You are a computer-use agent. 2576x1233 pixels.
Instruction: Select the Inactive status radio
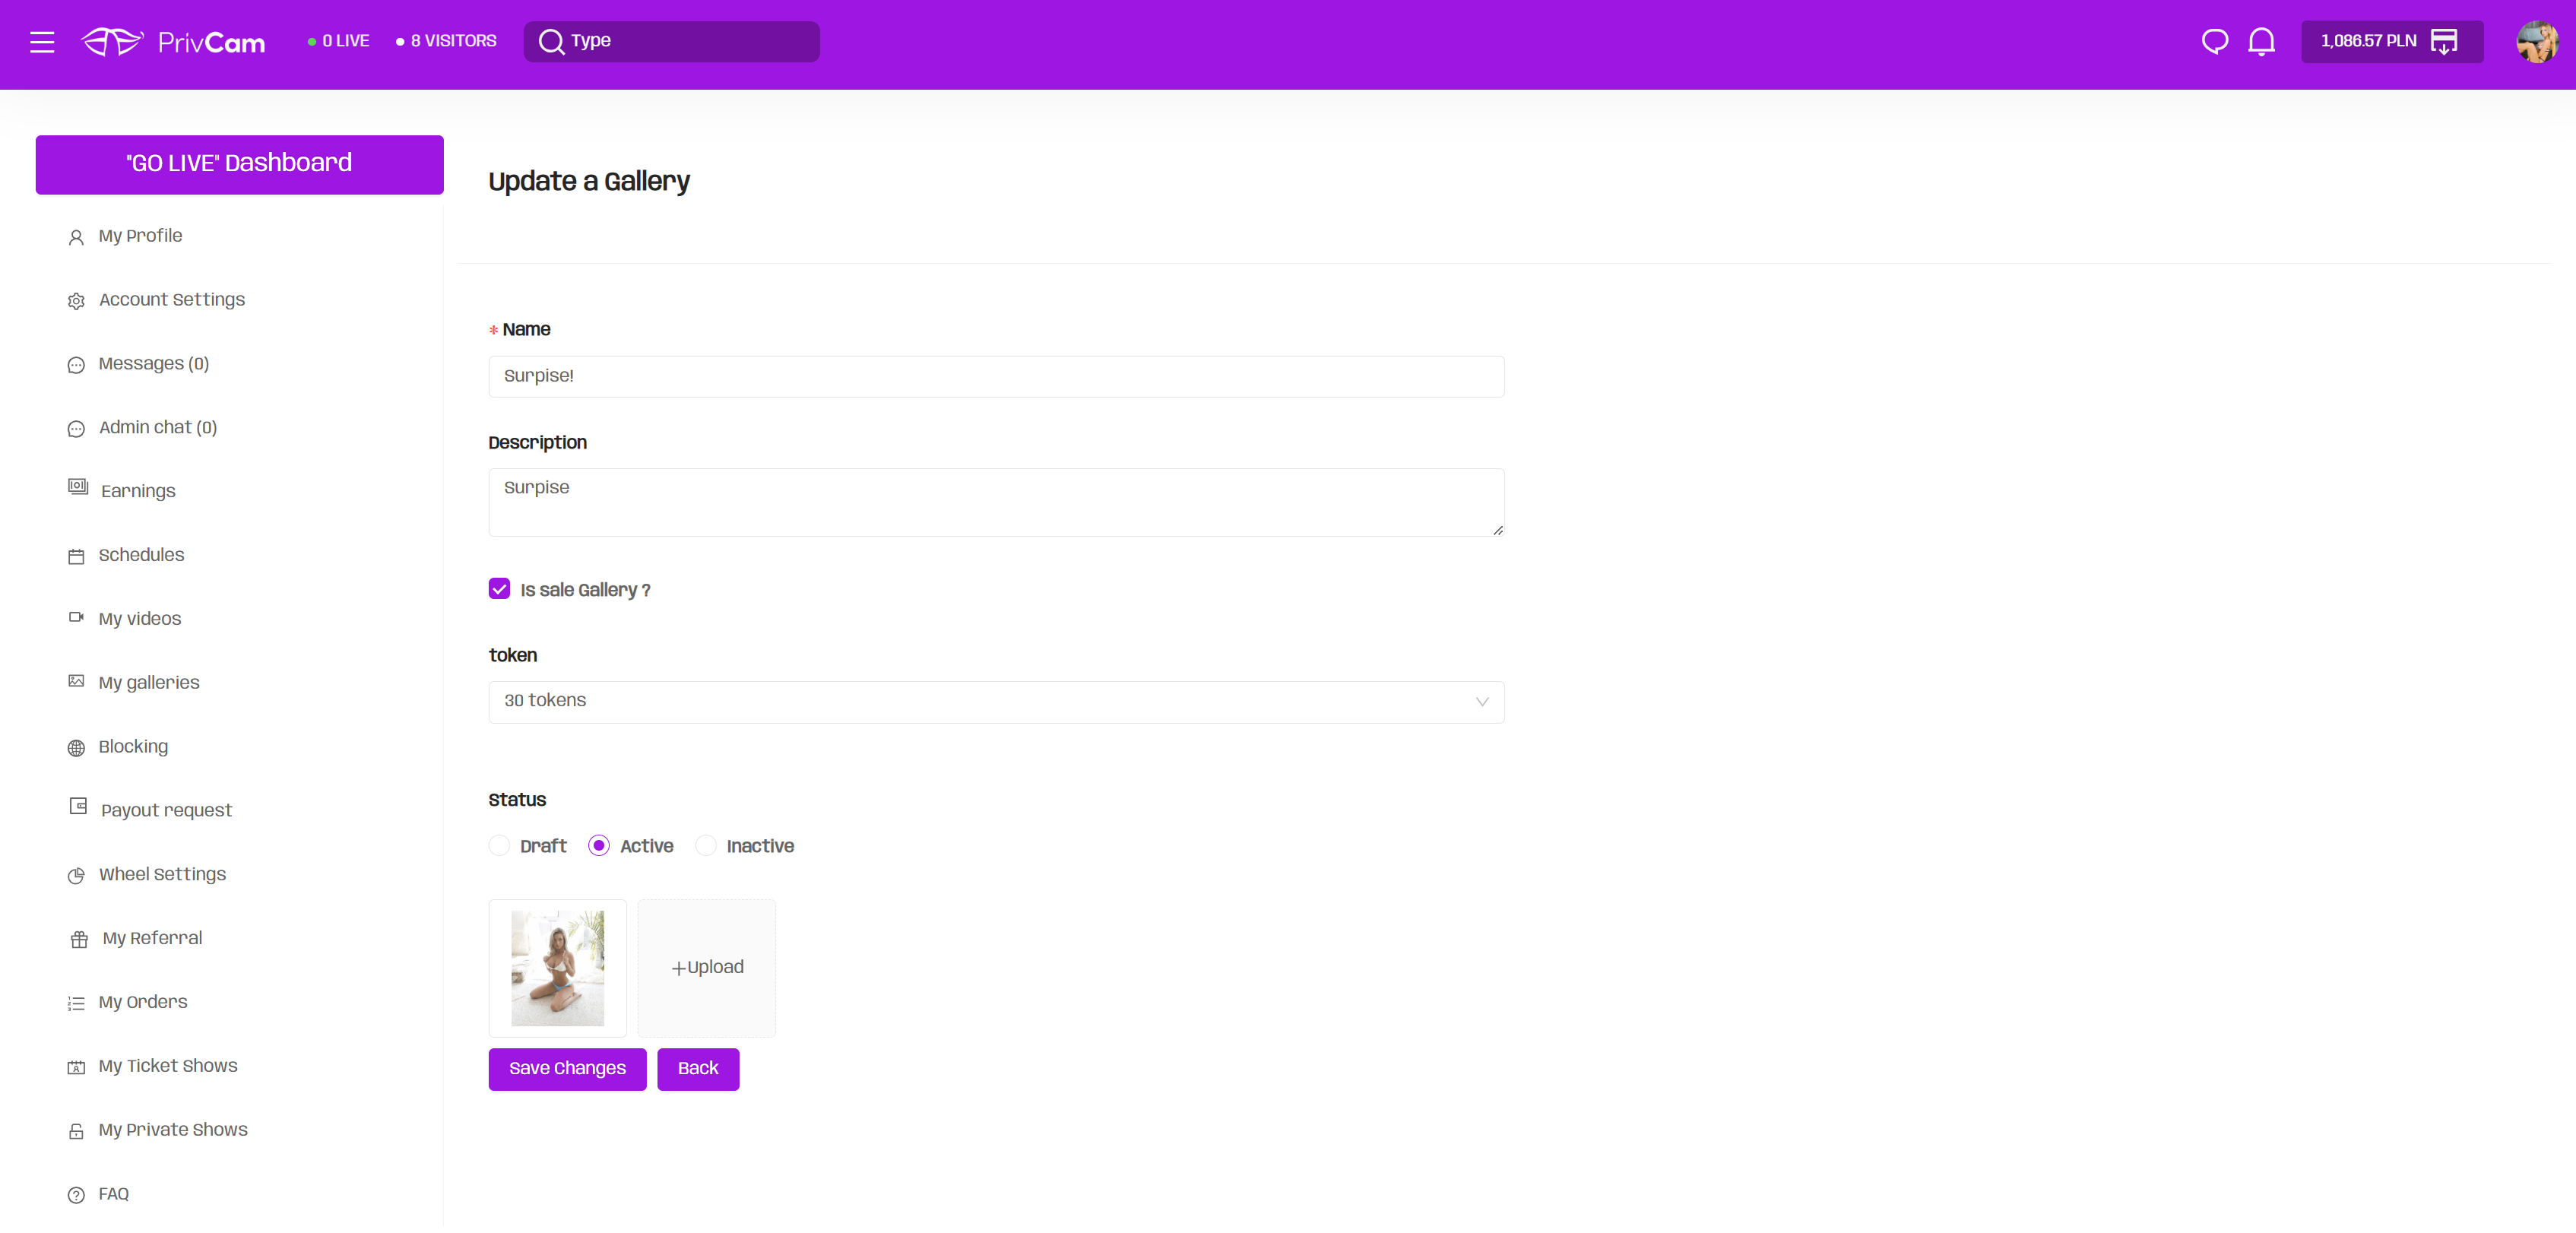pyautogui.click(x=706, y=846)
